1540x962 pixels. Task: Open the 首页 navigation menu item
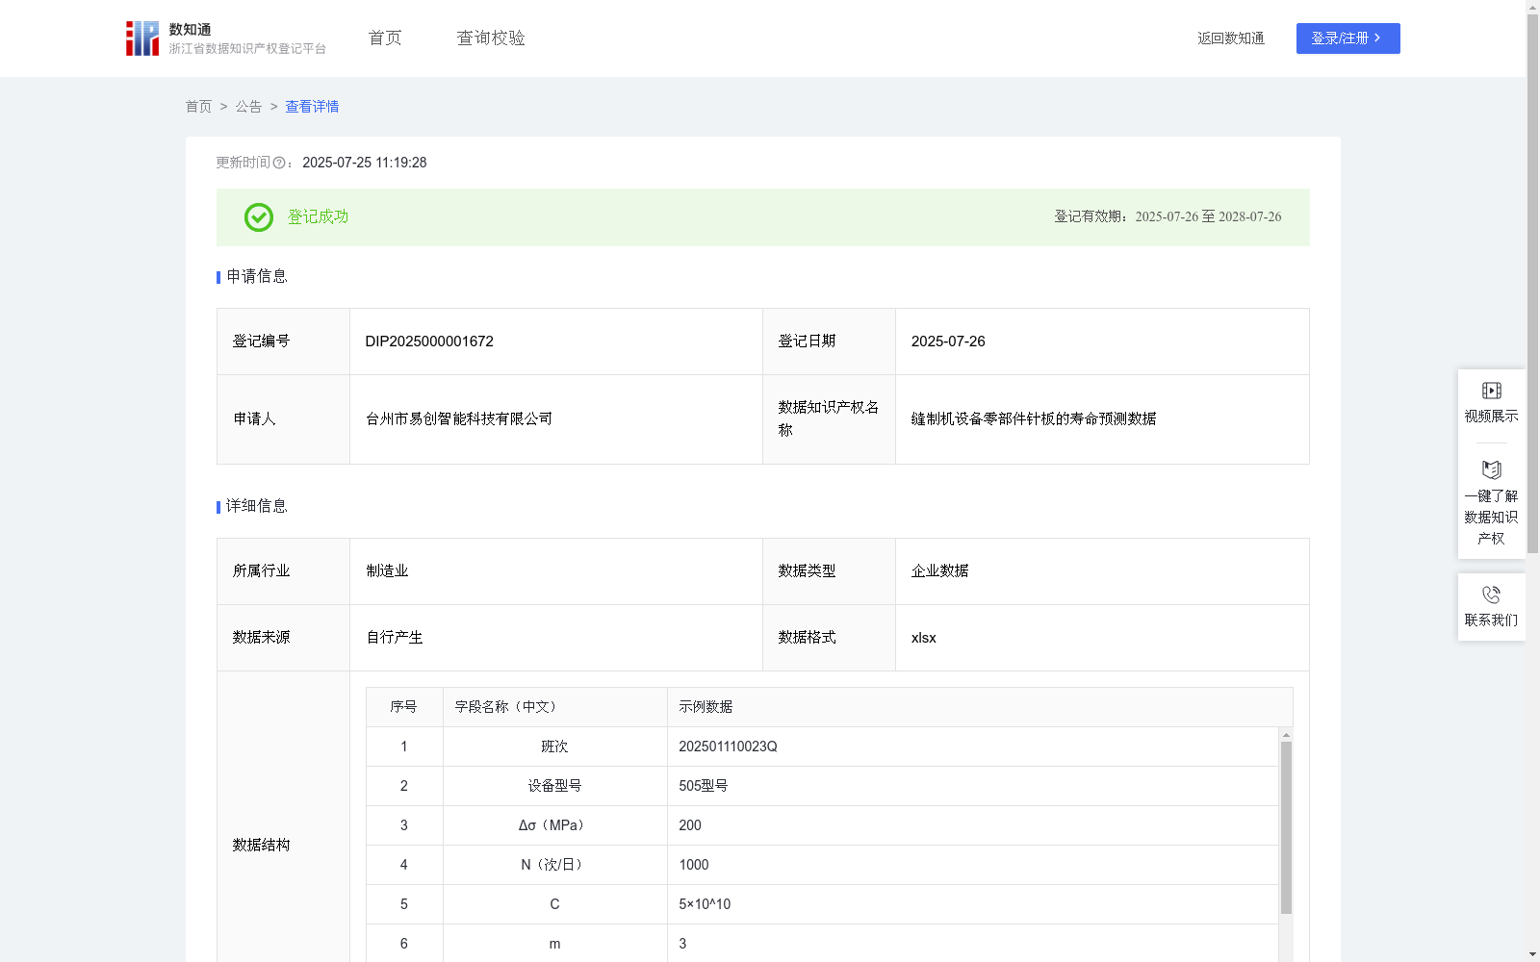(x=385, y=38)
